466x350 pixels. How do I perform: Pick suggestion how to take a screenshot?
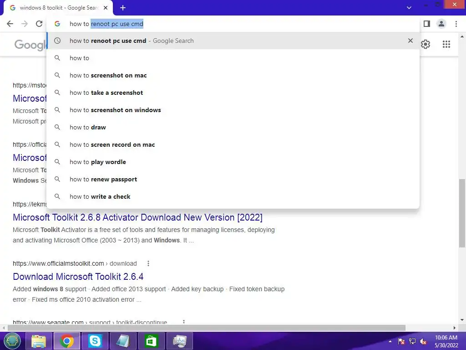233,93
